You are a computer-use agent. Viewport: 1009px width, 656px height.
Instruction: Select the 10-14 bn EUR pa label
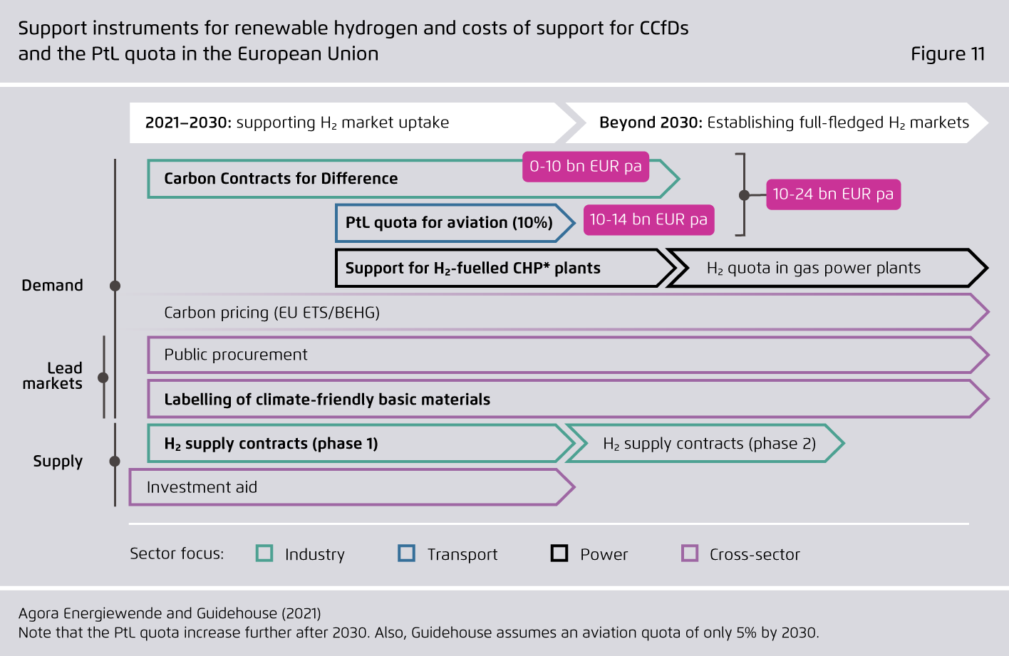648,219
